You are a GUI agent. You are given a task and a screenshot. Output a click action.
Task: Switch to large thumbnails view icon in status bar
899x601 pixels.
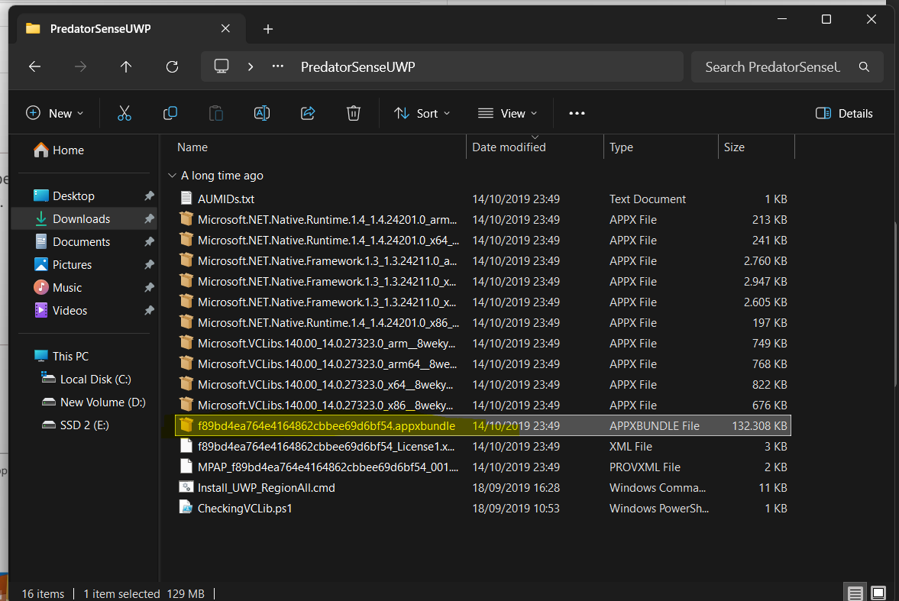tap(878, 593)
